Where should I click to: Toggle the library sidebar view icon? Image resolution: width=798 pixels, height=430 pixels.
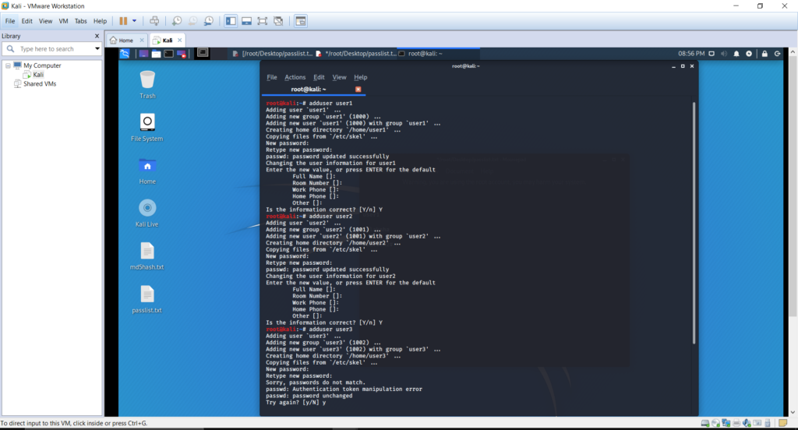(231, 21)
